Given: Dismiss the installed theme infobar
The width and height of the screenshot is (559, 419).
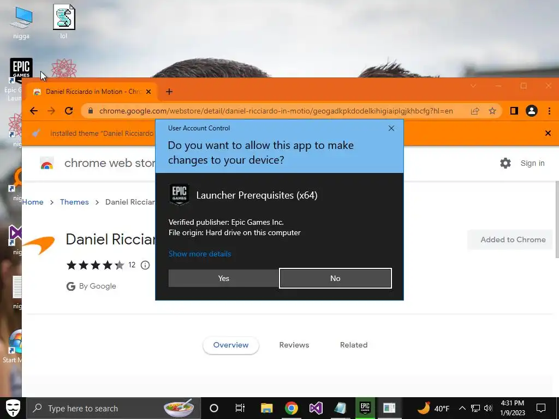Looking at the screenshot, I should [548, 133].
